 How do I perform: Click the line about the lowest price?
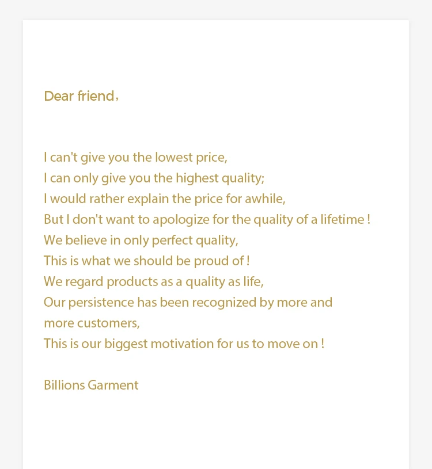135,157
